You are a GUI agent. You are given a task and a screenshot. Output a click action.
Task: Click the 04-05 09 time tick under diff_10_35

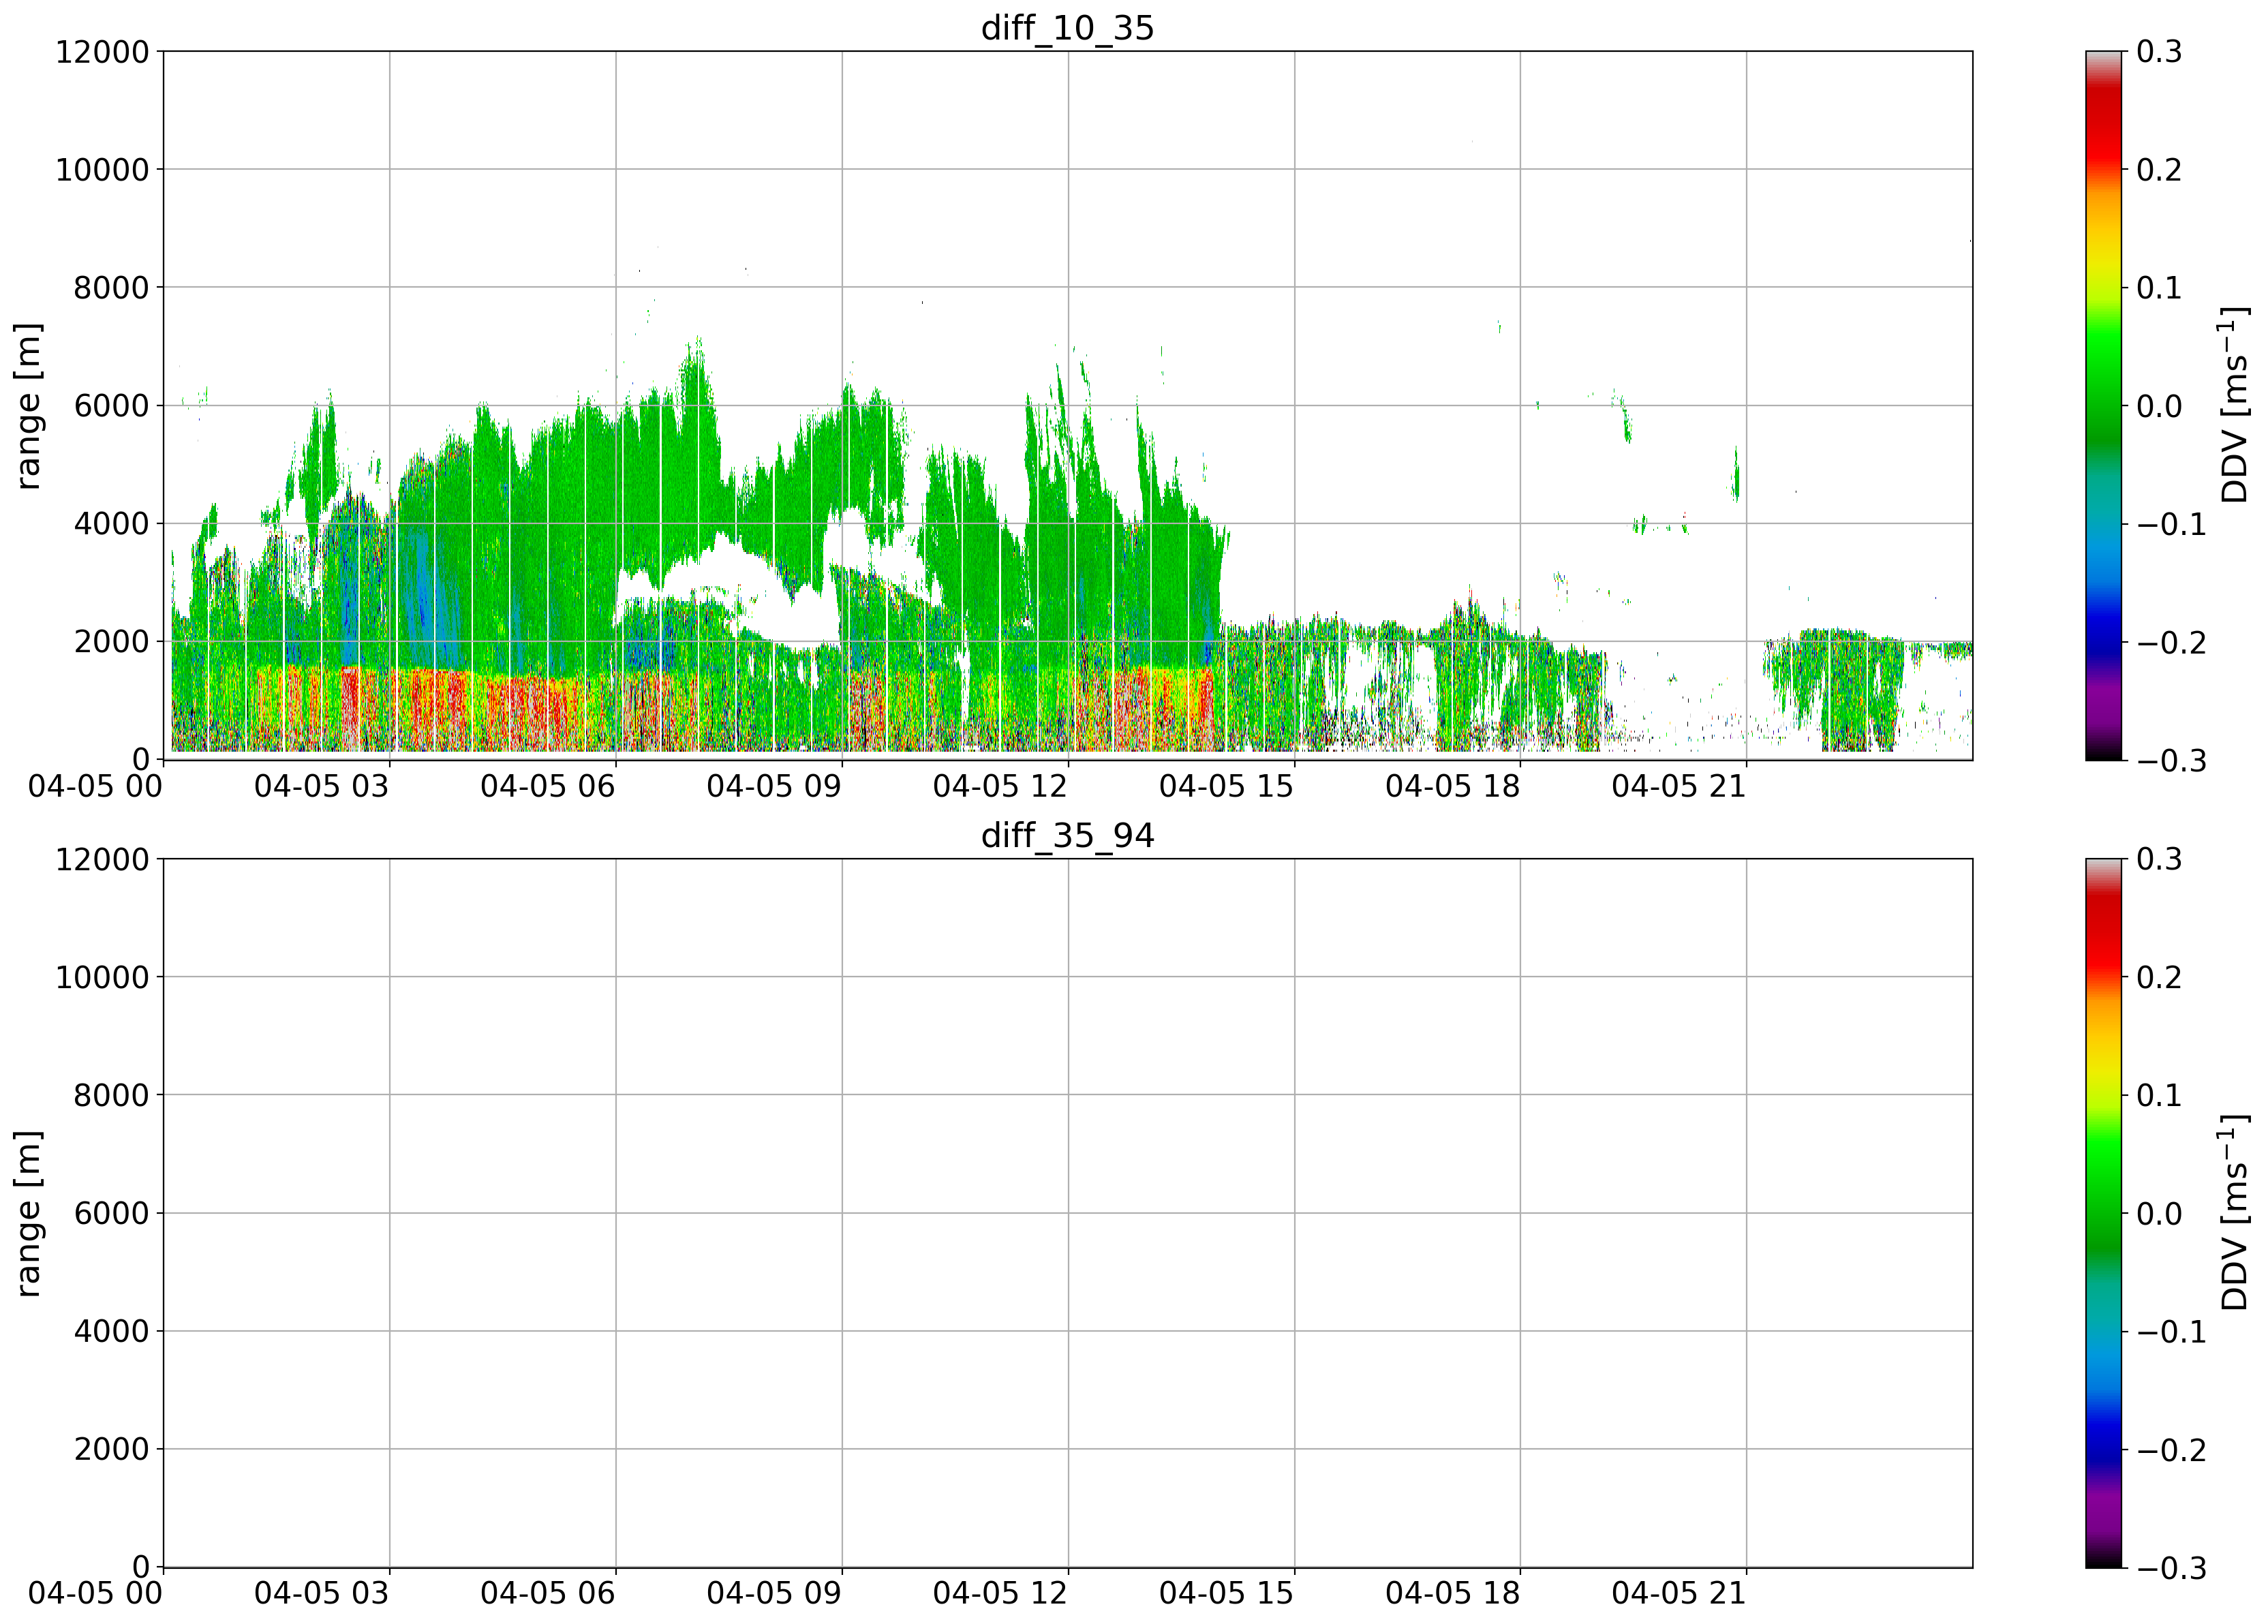(x=774, y=786)
